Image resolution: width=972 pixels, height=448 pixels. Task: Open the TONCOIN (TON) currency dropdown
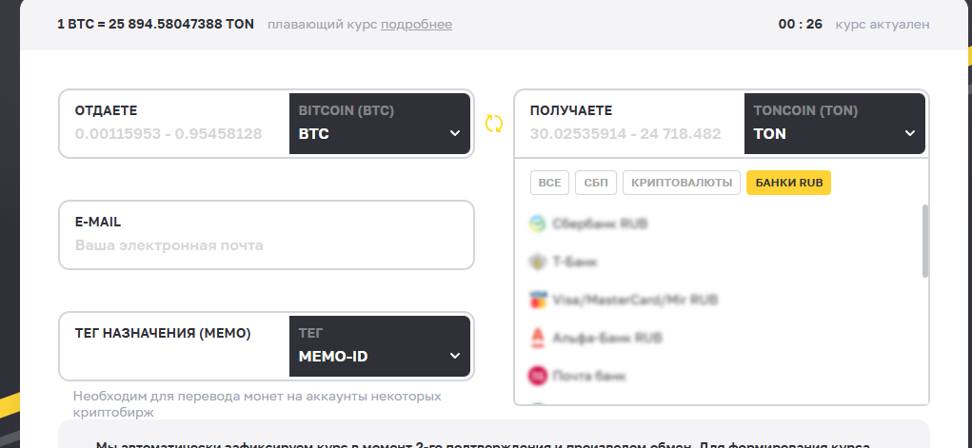[x=834, y=124]
